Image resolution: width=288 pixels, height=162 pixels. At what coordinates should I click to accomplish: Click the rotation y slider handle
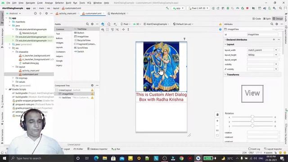252,121
